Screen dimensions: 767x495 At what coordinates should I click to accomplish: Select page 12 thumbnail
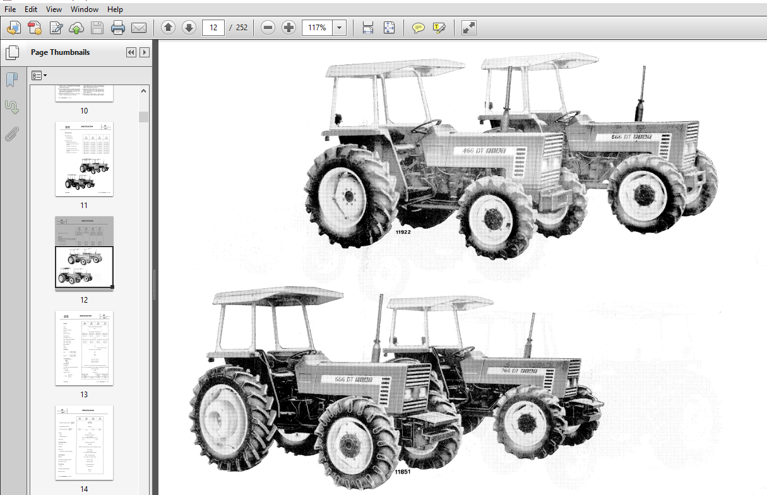point(84,252)
